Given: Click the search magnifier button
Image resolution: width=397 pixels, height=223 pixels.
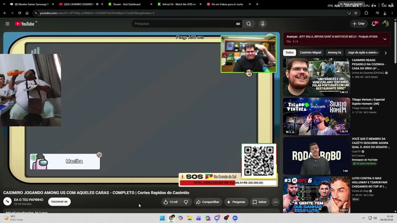Looking at the screenshot, I should pyautogui.click(x=249, y=24).
